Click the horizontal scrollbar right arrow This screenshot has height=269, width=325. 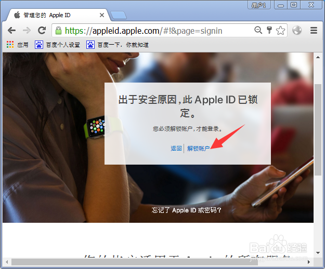click(x=309, y=262)
